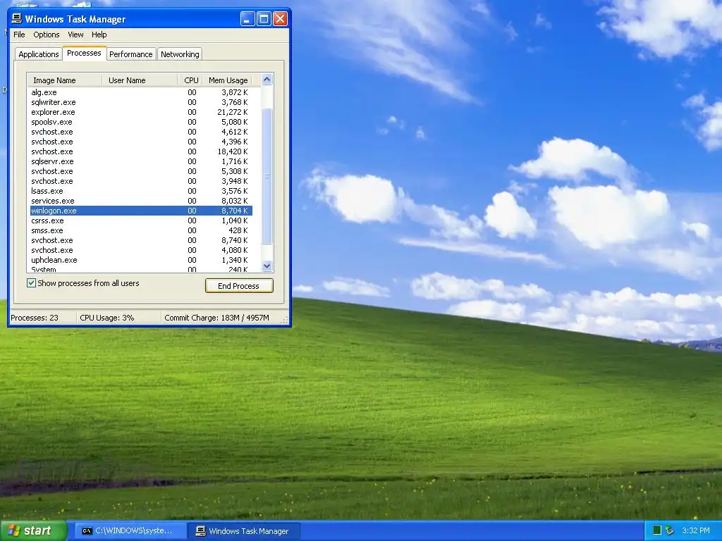
Task: Maximize the Task Manager window
Action: 264,19
